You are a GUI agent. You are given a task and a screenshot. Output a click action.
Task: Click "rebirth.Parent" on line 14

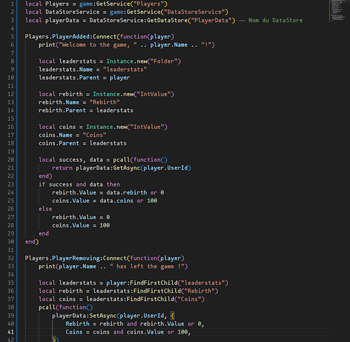pos(62,110)
